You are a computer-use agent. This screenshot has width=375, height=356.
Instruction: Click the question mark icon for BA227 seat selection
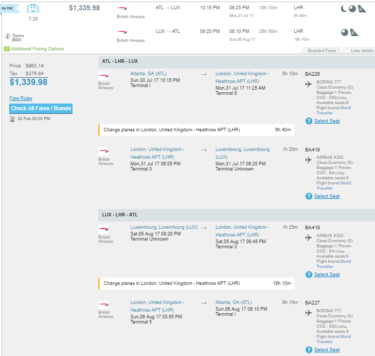click(309, 350)
